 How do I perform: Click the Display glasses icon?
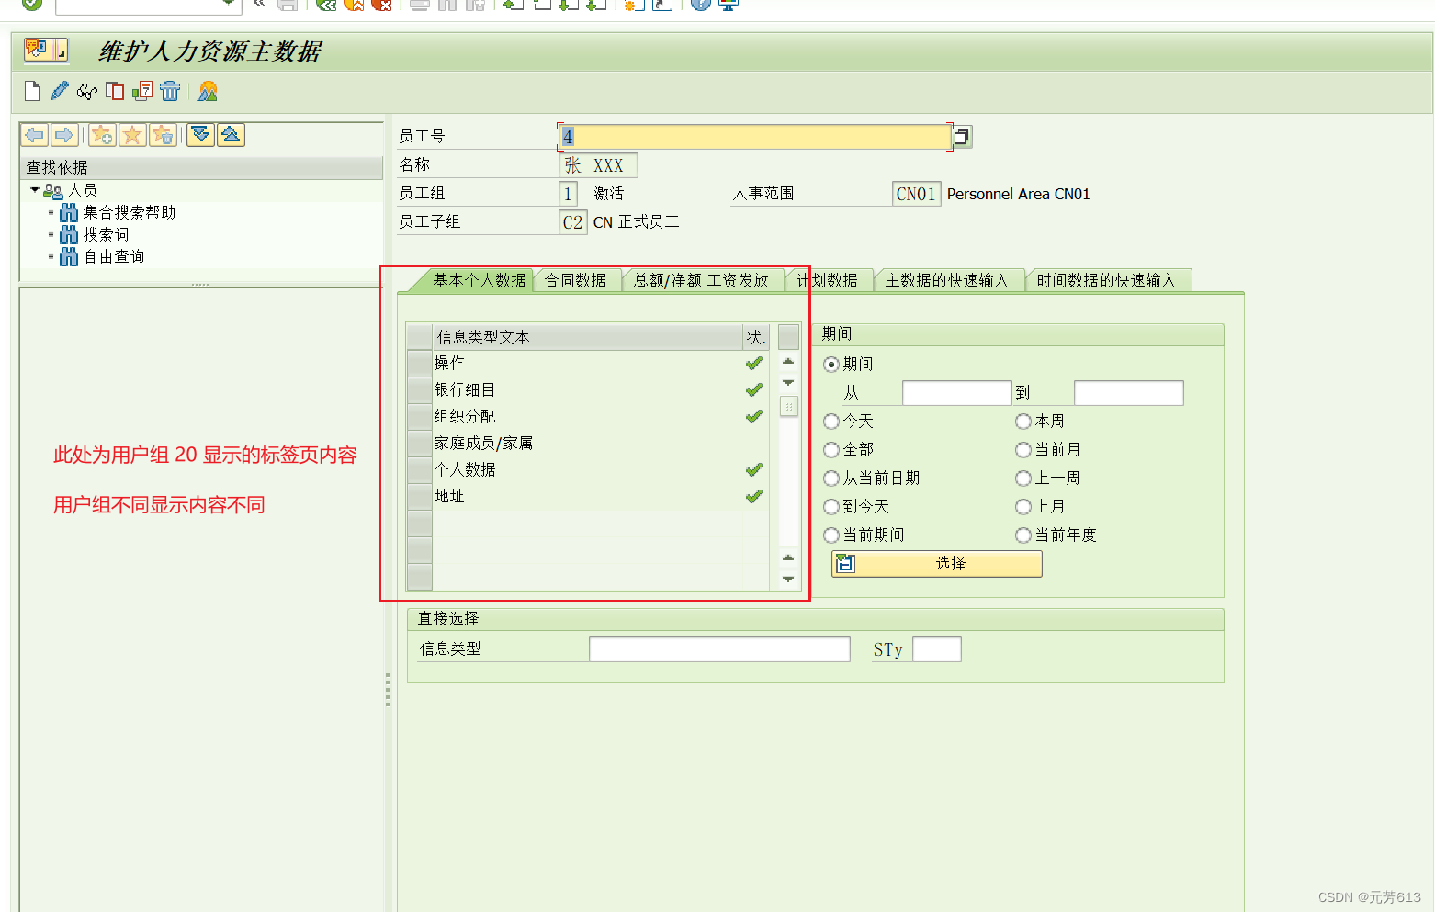[87, 91]
